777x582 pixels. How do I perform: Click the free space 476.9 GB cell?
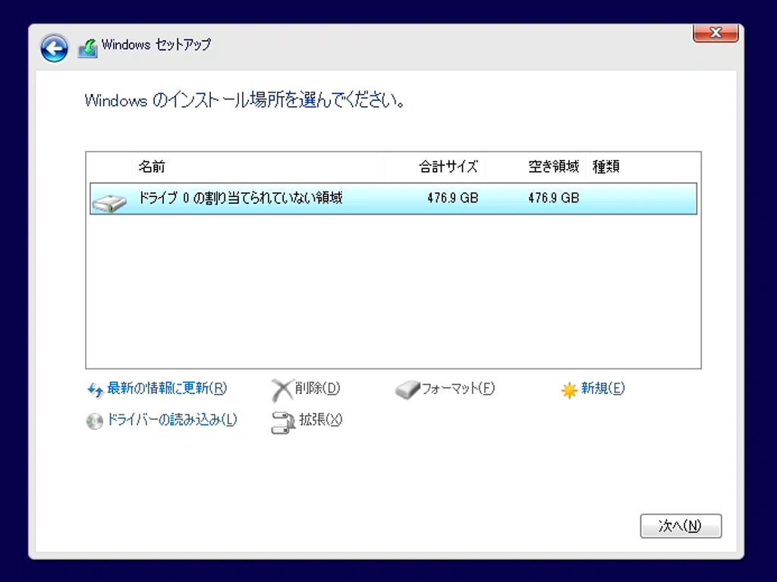click(x=553, y=198)
